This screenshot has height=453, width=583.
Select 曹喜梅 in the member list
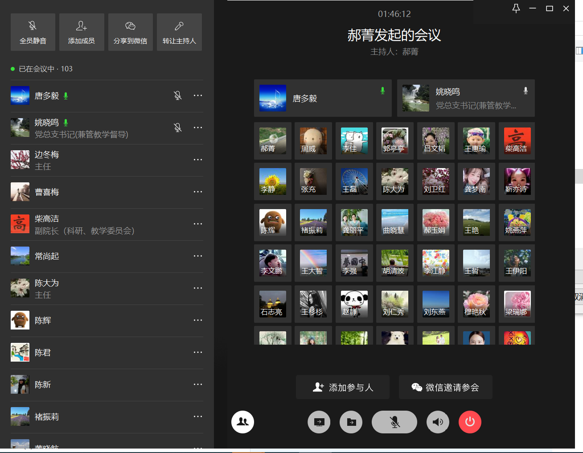click(47, 192)
